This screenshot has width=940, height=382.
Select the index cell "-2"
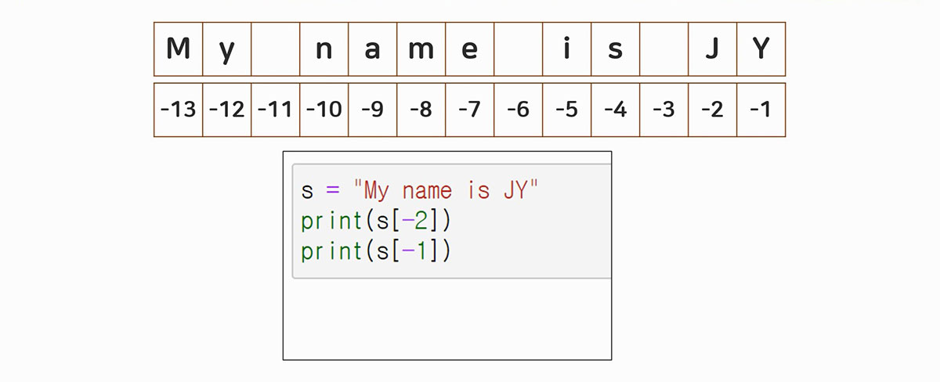(x=713, y=110)
